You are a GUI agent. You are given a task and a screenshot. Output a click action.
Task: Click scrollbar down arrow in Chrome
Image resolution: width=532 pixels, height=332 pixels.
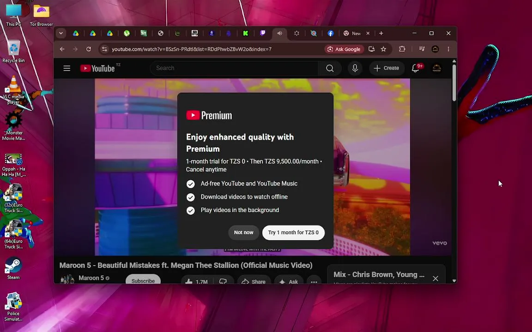[x=454, y=280]
